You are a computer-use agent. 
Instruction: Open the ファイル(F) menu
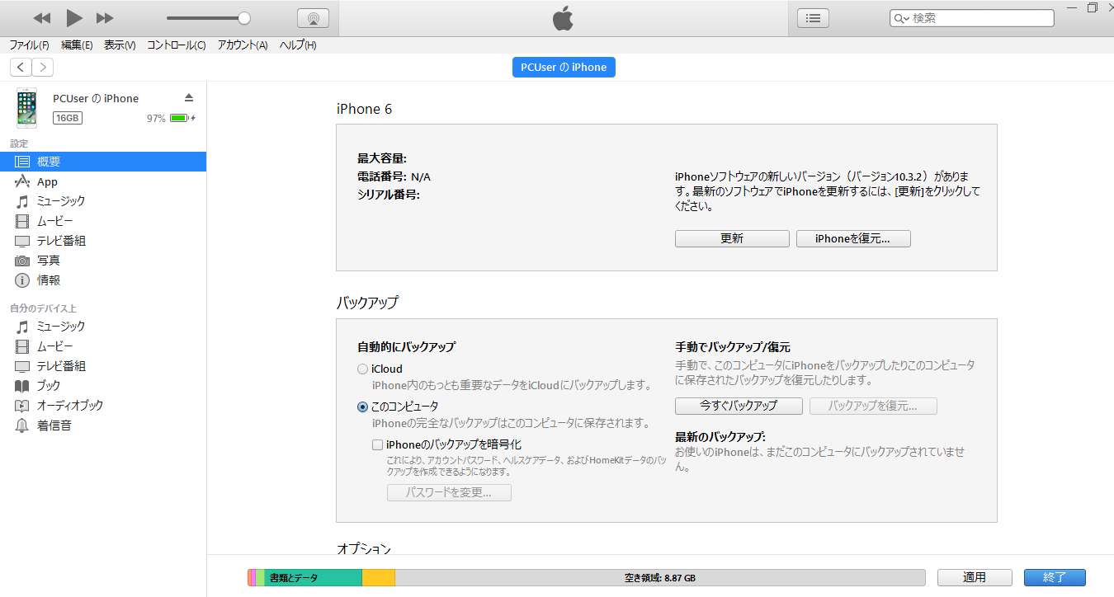(x=29, y=45)
